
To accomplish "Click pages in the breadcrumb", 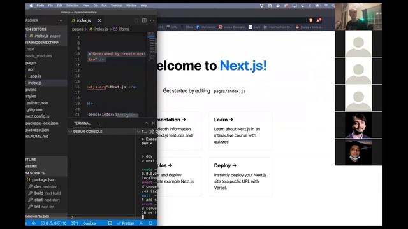I will (x=78, y=29).
